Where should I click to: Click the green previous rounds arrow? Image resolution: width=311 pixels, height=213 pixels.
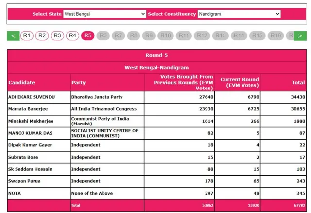pyautogui.click(x=14, y=35)
